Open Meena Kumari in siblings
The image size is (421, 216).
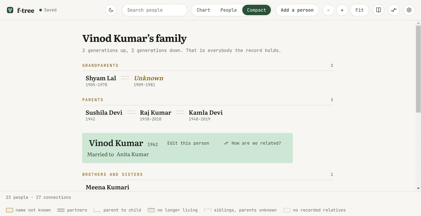click(107, 187)
